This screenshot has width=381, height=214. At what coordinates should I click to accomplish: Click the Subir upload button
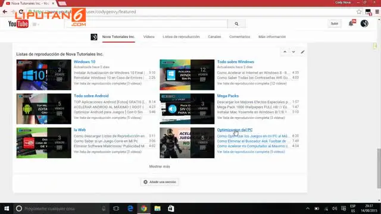pyautogui.click(x=335, y=24)
